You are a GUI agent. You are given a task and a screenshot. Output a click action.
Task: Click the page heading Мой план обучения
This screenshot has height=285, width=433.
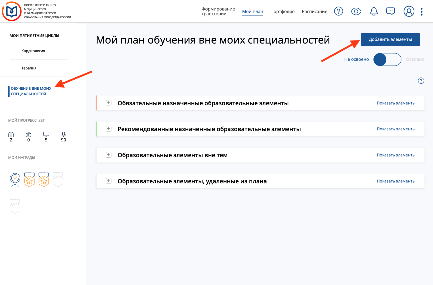(x=213, y=40)
